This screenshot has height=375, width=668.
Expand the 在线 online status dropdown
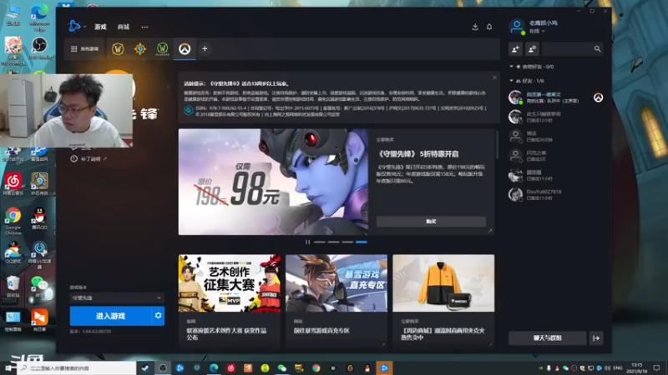(537, 31)
